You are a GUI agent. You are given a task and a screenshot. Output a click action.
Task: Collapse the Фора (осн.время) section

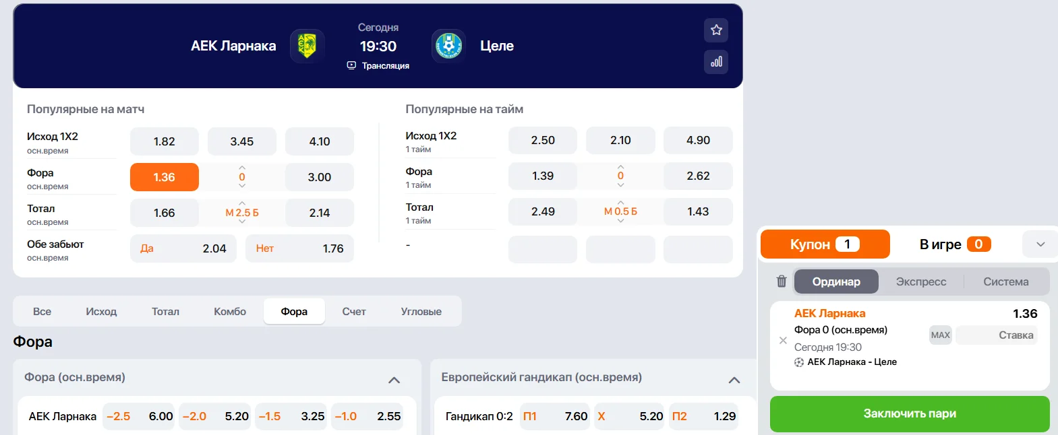tap(394, 380)
